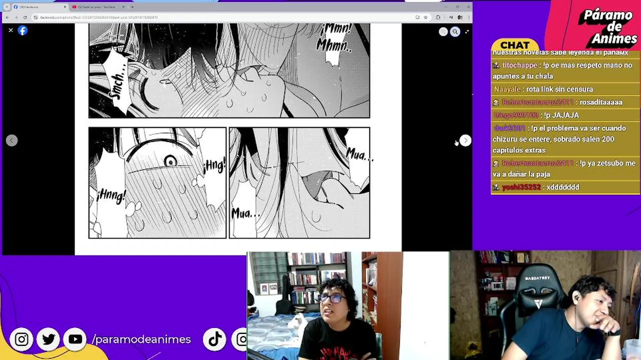This screenshot has width=641, height=360.
Task: Click the Naayale chat username
Action: [x=507, y=89]
